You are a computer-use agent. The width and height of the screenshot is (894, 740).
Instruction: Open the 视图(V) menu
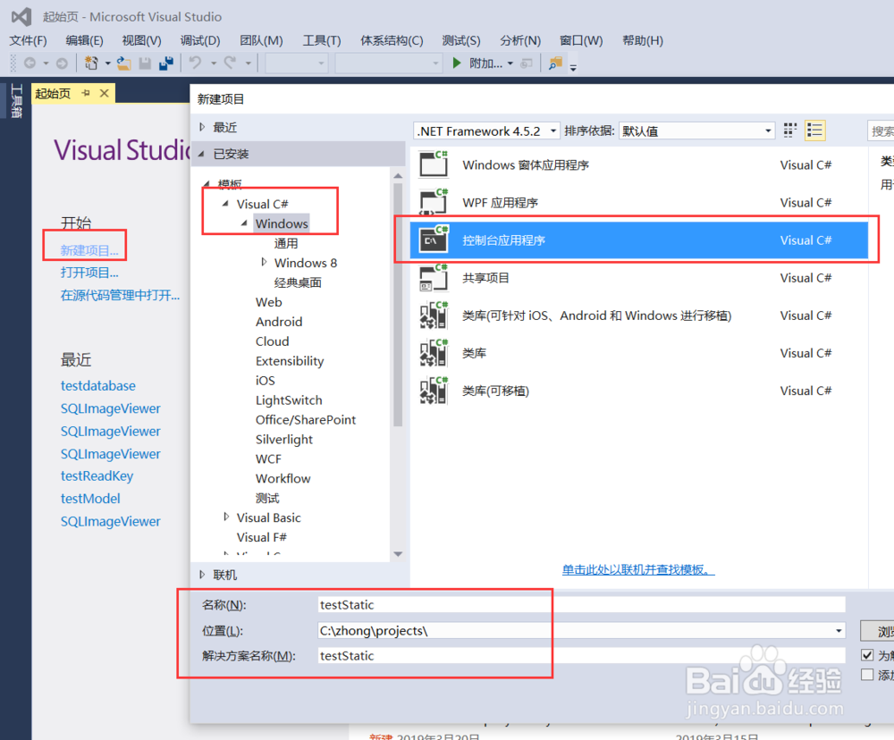click(x=141, y=40)
